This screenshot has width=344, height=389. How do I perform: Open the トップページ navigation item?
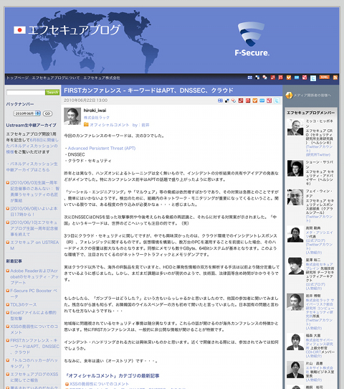(18, 78)
